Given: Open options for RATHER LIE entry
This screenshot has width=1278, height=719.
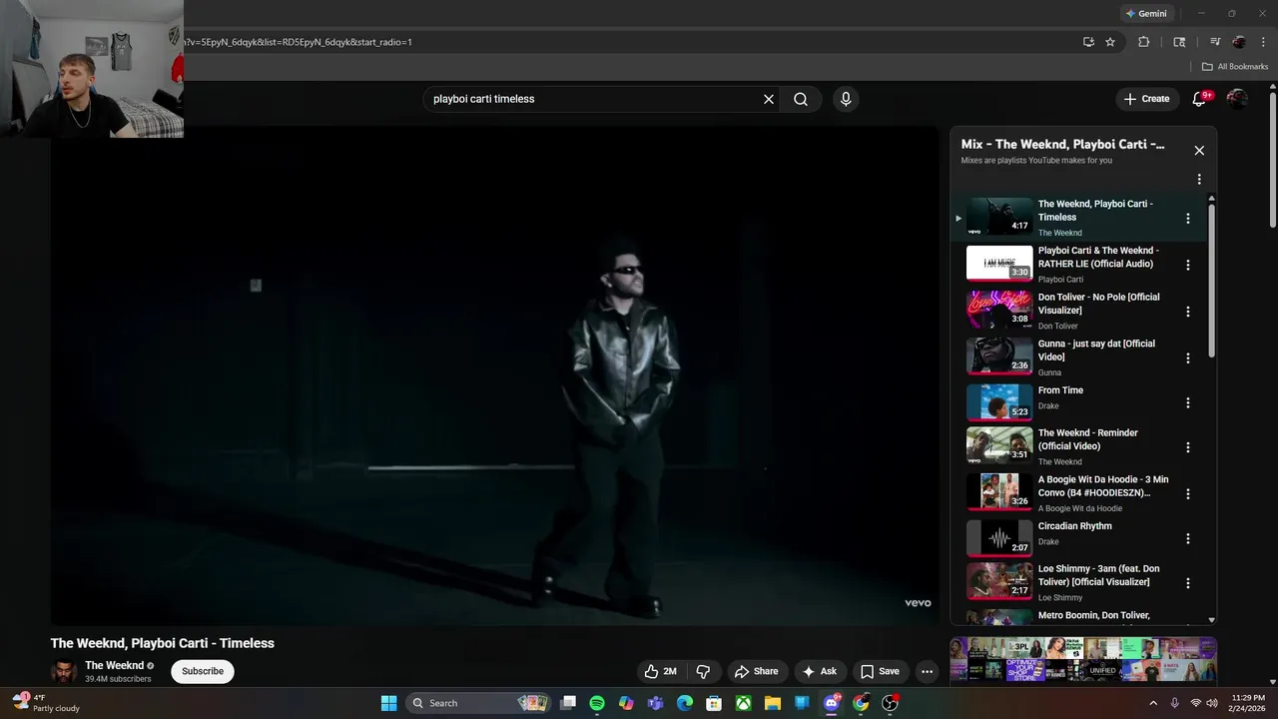Looking at the screenshot, I should 1187,265.
